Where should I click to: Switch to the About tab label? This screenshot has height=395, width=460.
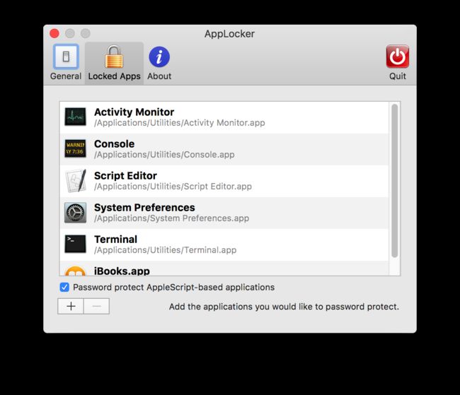pos(159,76)
